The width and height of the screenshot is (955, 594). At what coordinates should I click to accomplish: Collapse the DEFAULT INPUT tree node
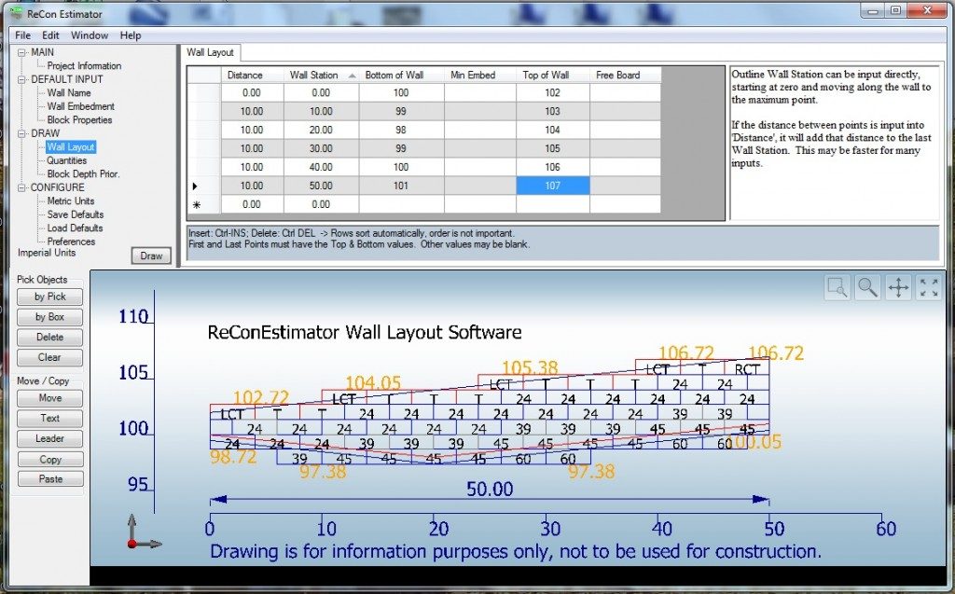pyautogui.click(x=22, y=79)
